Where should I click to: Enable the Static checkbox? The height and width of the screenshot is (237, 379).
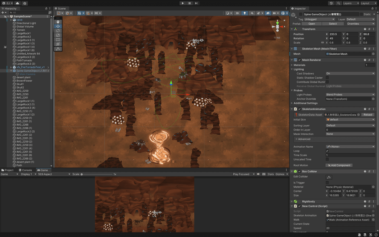pyautogui.click(x=361, y=14)
